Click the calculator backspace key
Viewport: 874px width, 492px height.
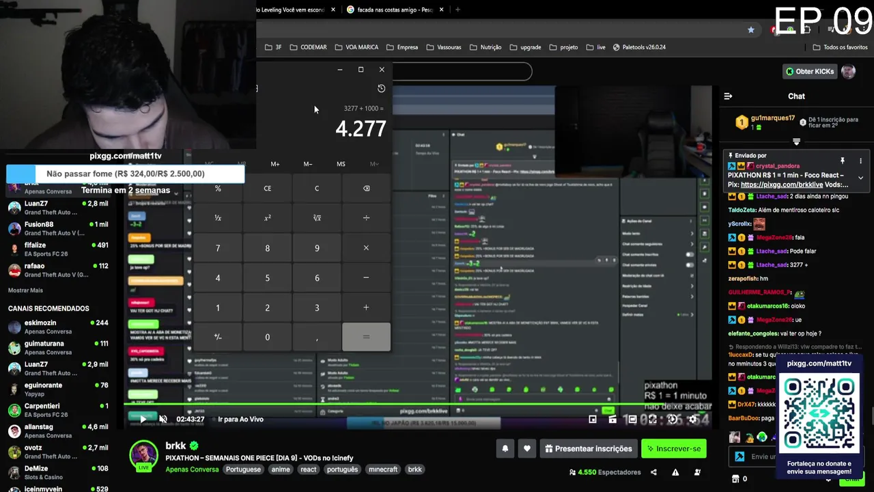click(366, 189)
